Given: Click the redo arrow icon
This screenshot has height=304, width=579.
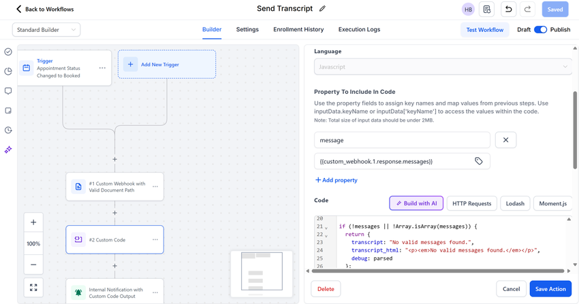Looking at the screenshot, I should point(527,9).
